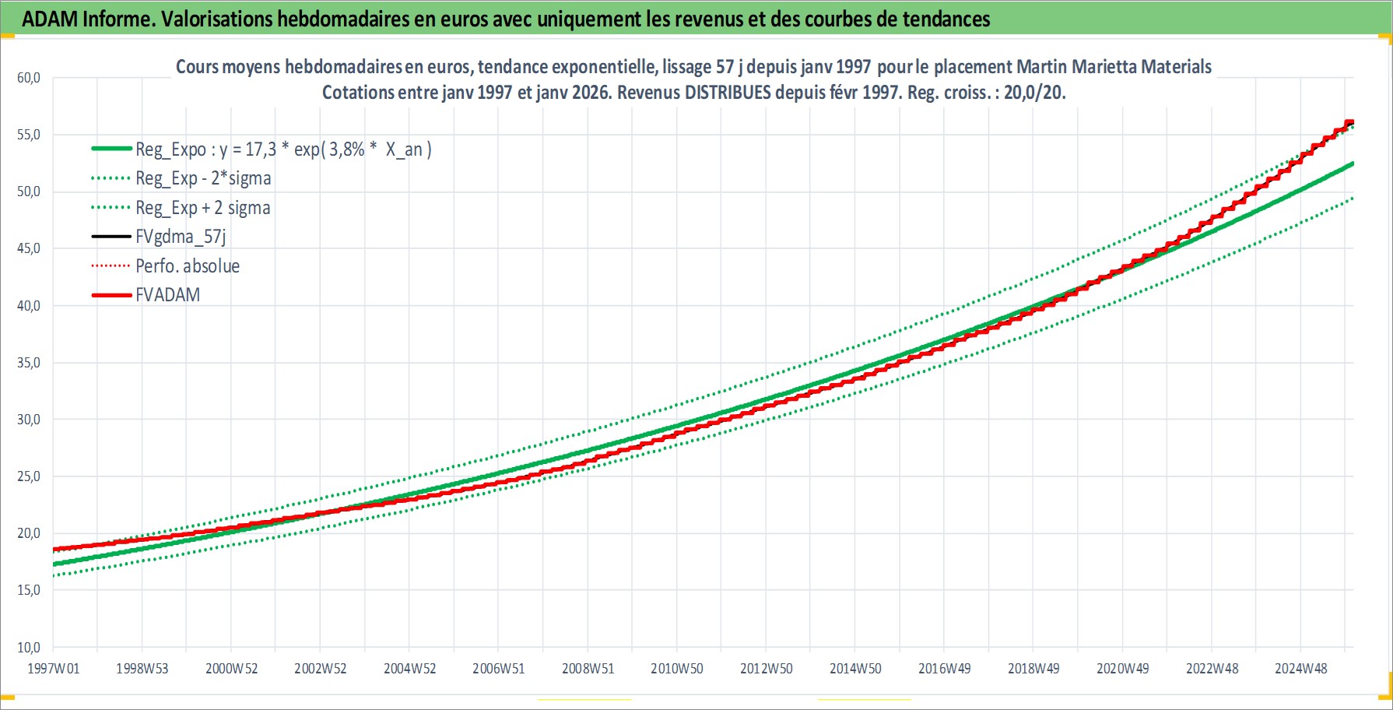The height and width of the screenshot is (710, 1393).
Task: Click the 2002W52 x-axis label
Action: point(321,669)
